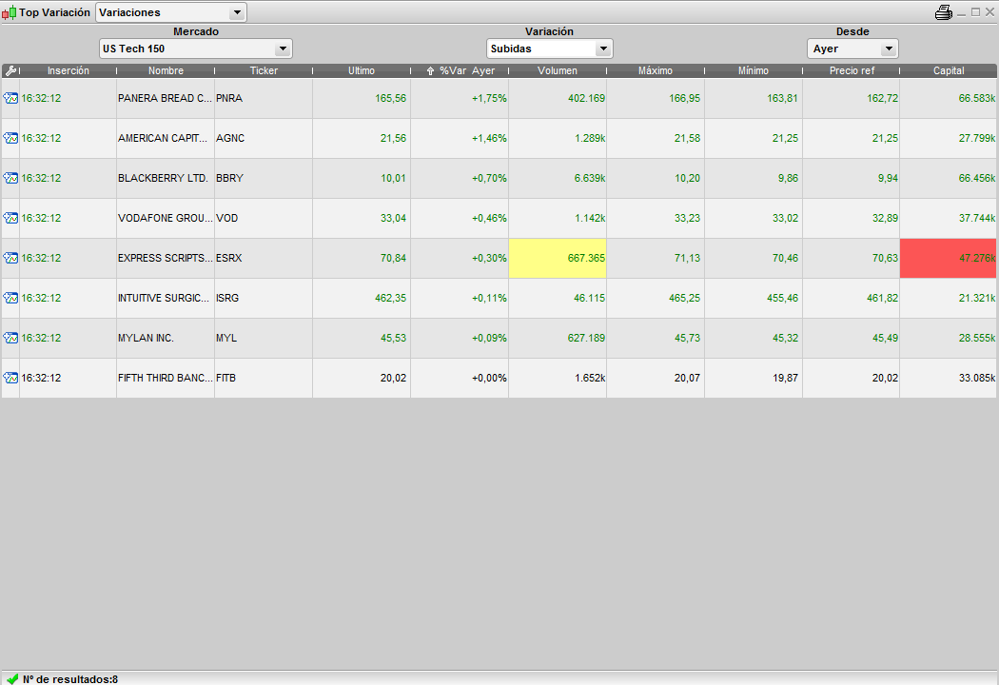Sort by Inserción column header
The width and height of the screenshot is (999, 685).
pos(69,70)
